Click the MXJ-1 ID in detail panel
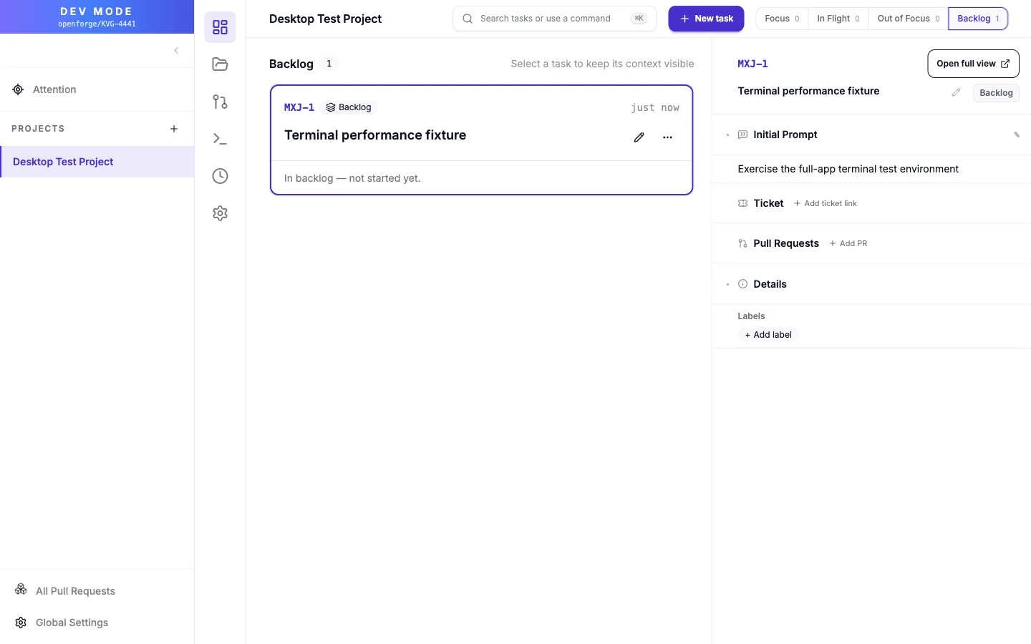The image size is (1031, 644). (753, 64)
